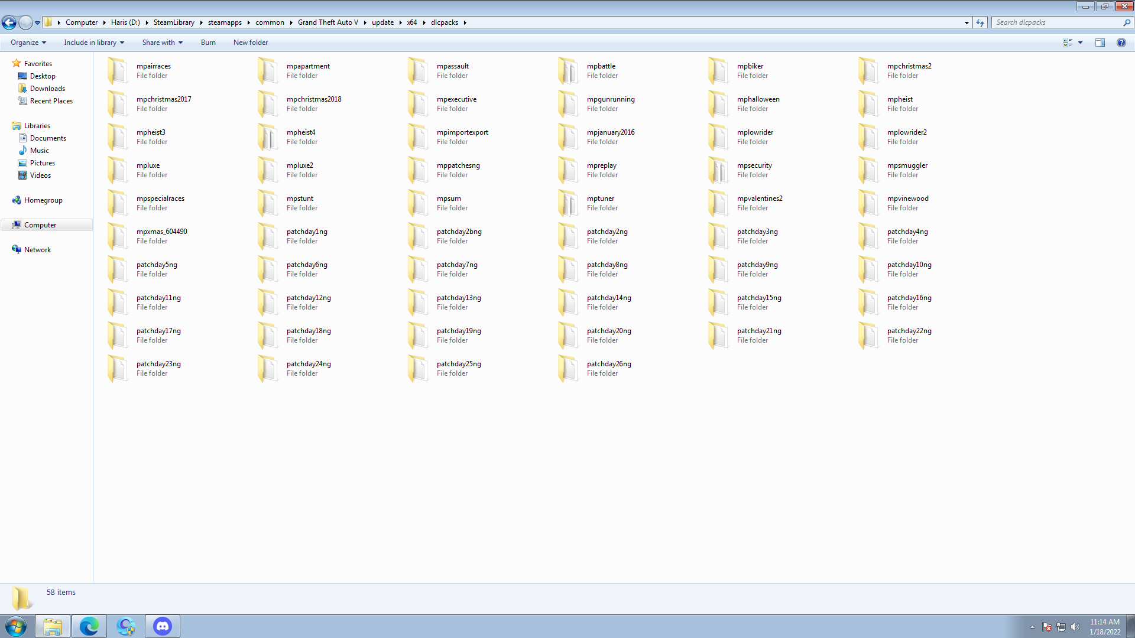Open Microsoft Edge from the taskbar
Viewport: 1135px width, 638px height.
pyautogui.click(x=89, y=626)
